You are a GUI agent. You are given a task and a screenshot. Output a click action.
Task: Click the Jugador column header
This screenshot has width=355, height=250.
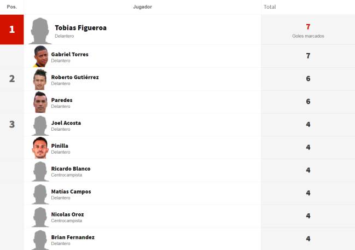tap(142, 7)
